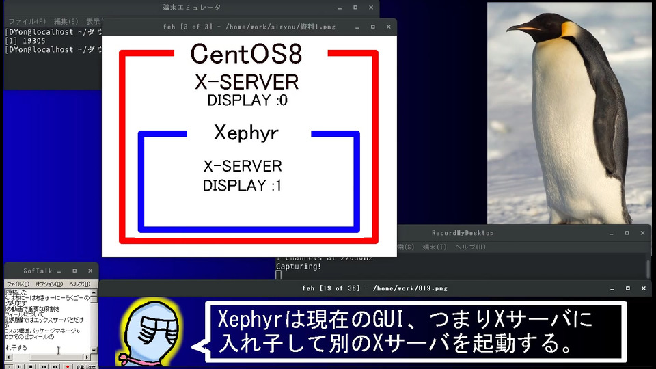Viewport: 656px width, 369px height.
Task: Minimize the SofTalk window
Action: 59,271
